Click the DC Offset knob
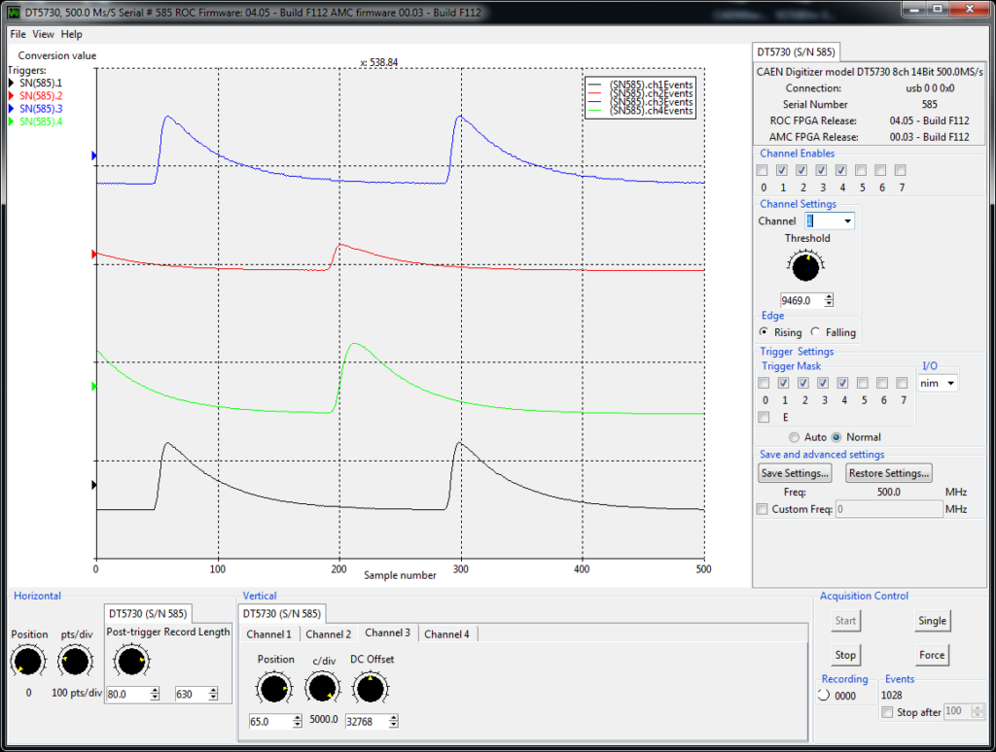This screenshot has width=996, height=752. (x=371, y=688)
